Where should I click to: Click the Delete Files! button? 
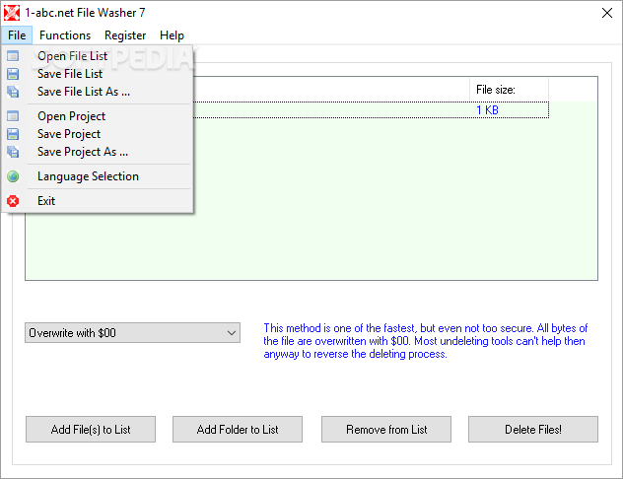click(x=533, y=430)
